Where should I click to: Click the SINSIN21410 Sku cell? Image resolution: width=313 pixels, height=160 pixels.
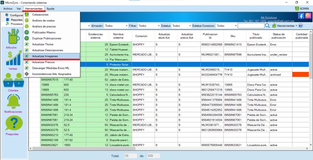pos(235,44)
